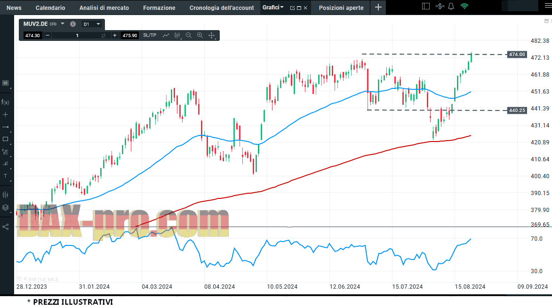
Task: Click the 440.25 price level label
Action: click(517, 110)
